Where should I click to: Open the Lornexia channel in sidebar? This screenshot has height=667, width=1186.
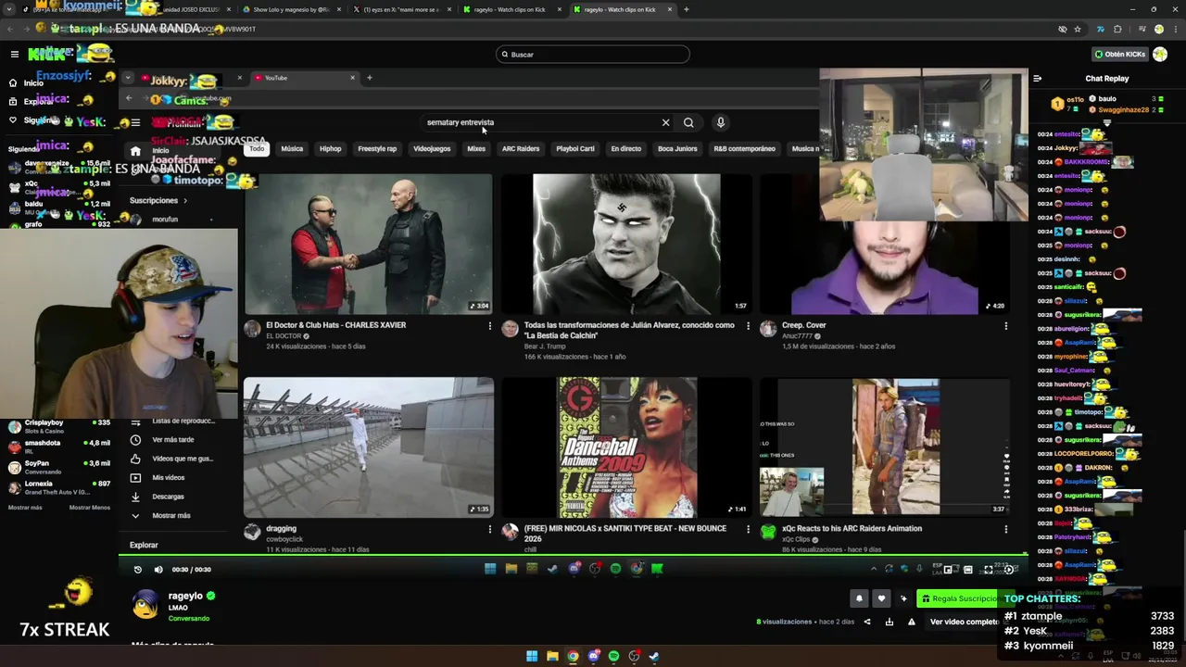pos(57,487)
